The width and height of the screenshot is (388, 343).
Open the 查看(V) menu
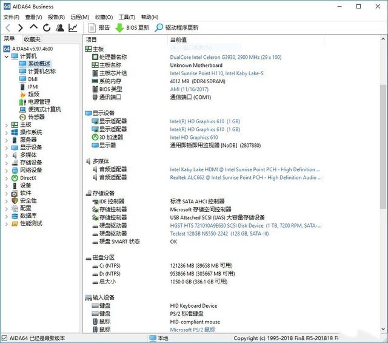(34, 17)
